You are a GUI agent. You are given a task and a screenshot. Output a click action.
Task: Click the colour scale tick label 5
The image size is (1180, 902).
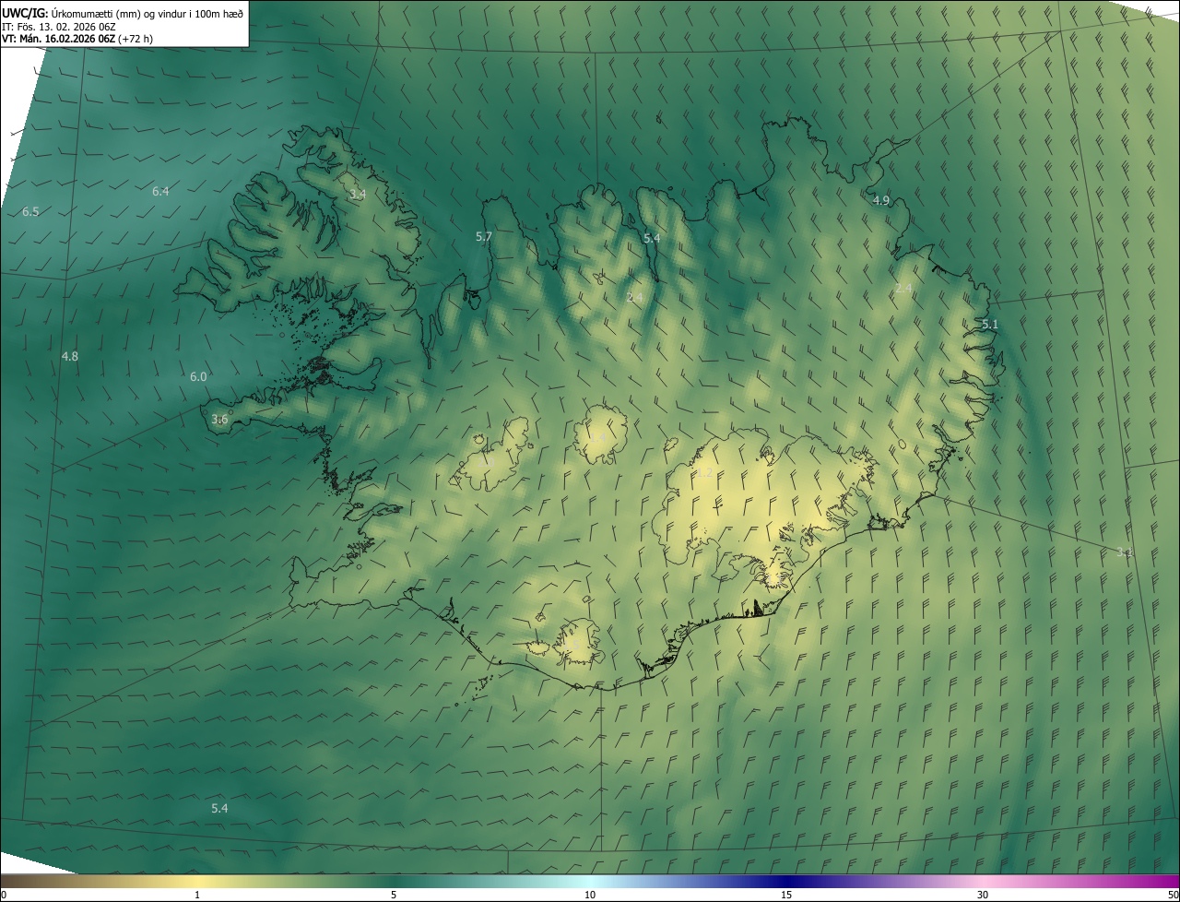(x=394, y=896)
